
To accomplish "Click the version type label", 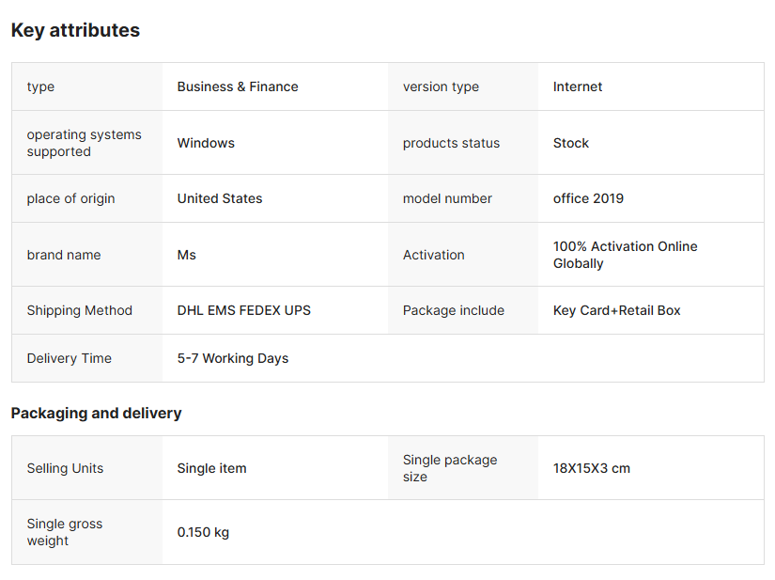I will click(441, 86).
